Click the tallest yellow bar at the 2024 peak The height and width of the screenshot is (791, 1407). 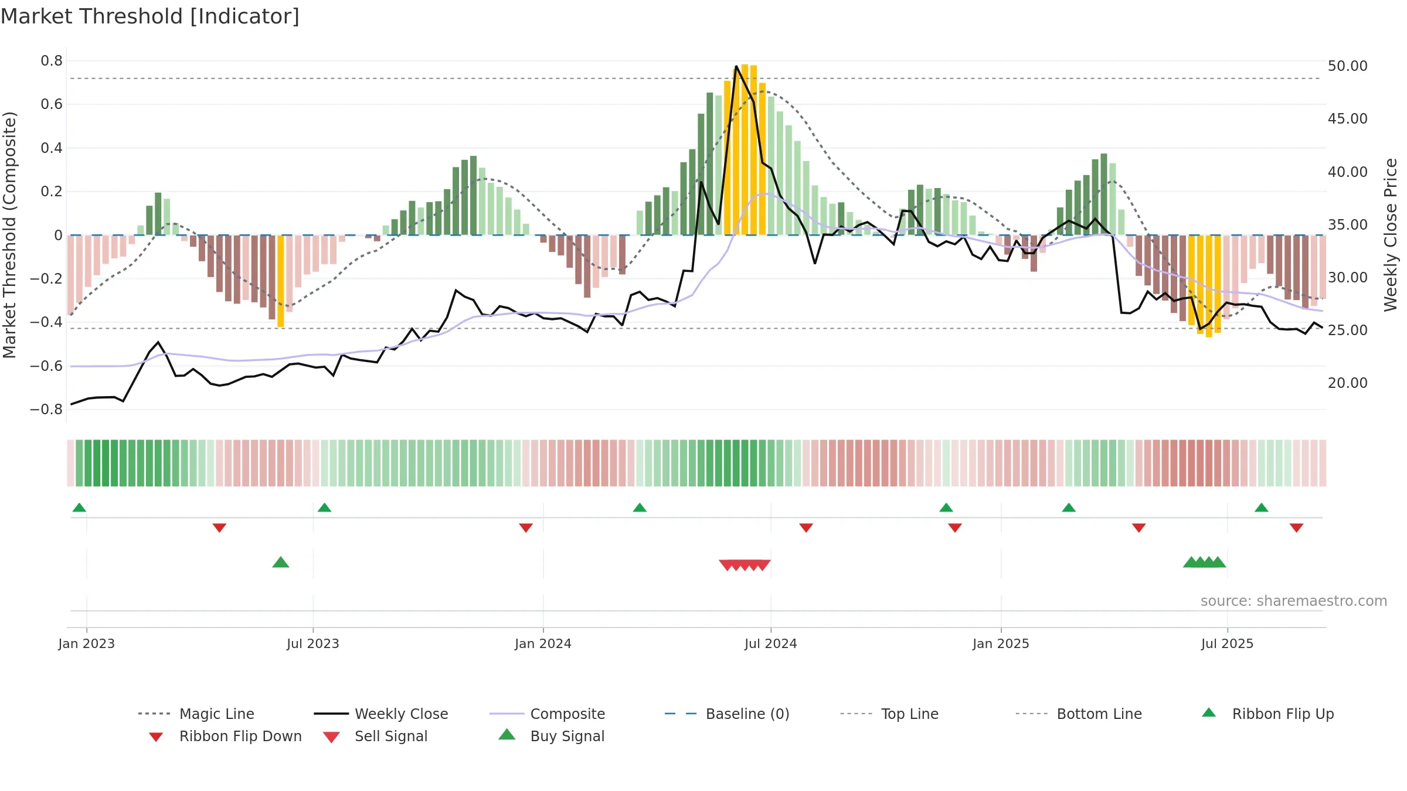[x=745, y=149]
